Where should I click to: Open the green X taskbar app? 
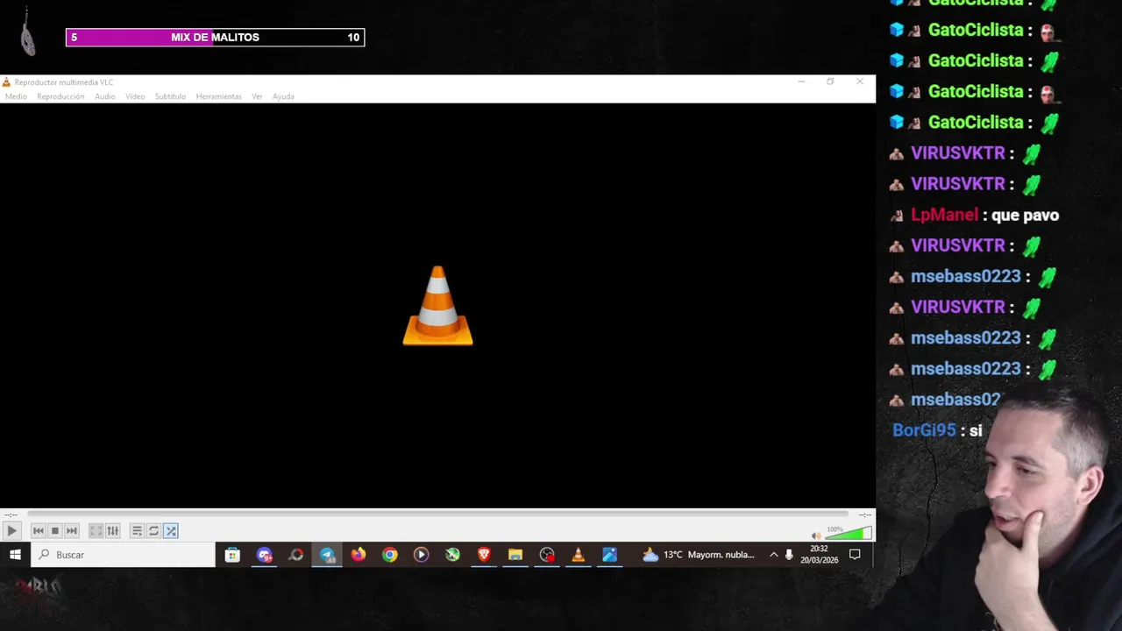[452, 555]
